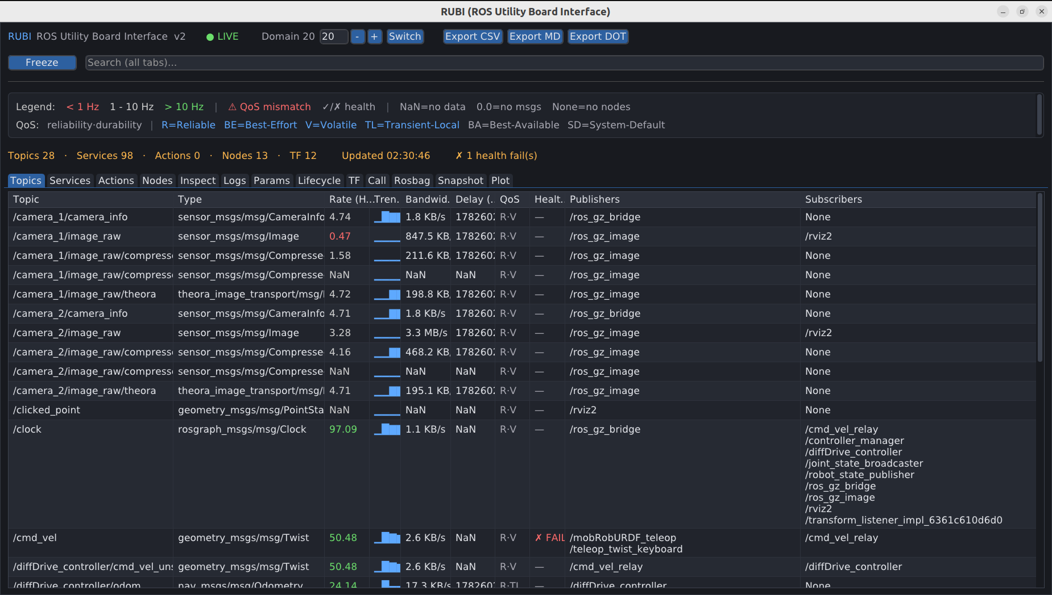
Task: Click the QoS column header
Action: click(x=512, y=199)
